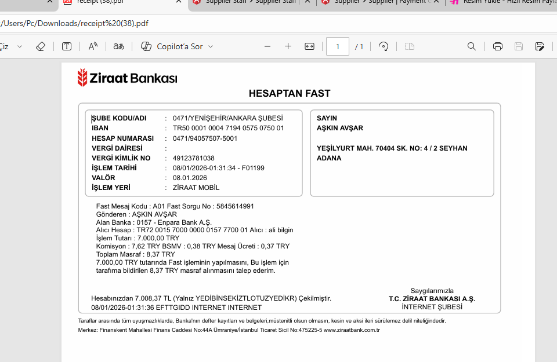Click the Merkez Finanskent address footer line
This screenshot has width=557, height=362.
pyautogui.click(x=229, y=330)
